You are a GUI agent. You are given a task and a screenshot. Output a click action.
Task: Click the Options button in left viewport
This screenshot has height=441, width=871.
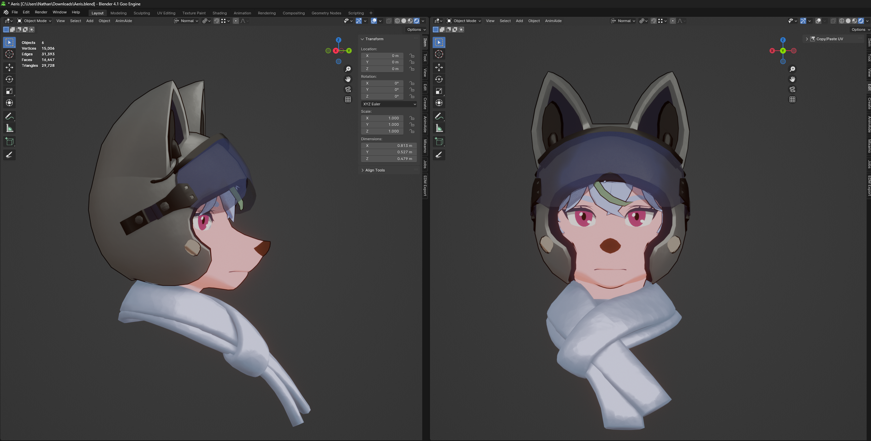click(x=416, y=30)
